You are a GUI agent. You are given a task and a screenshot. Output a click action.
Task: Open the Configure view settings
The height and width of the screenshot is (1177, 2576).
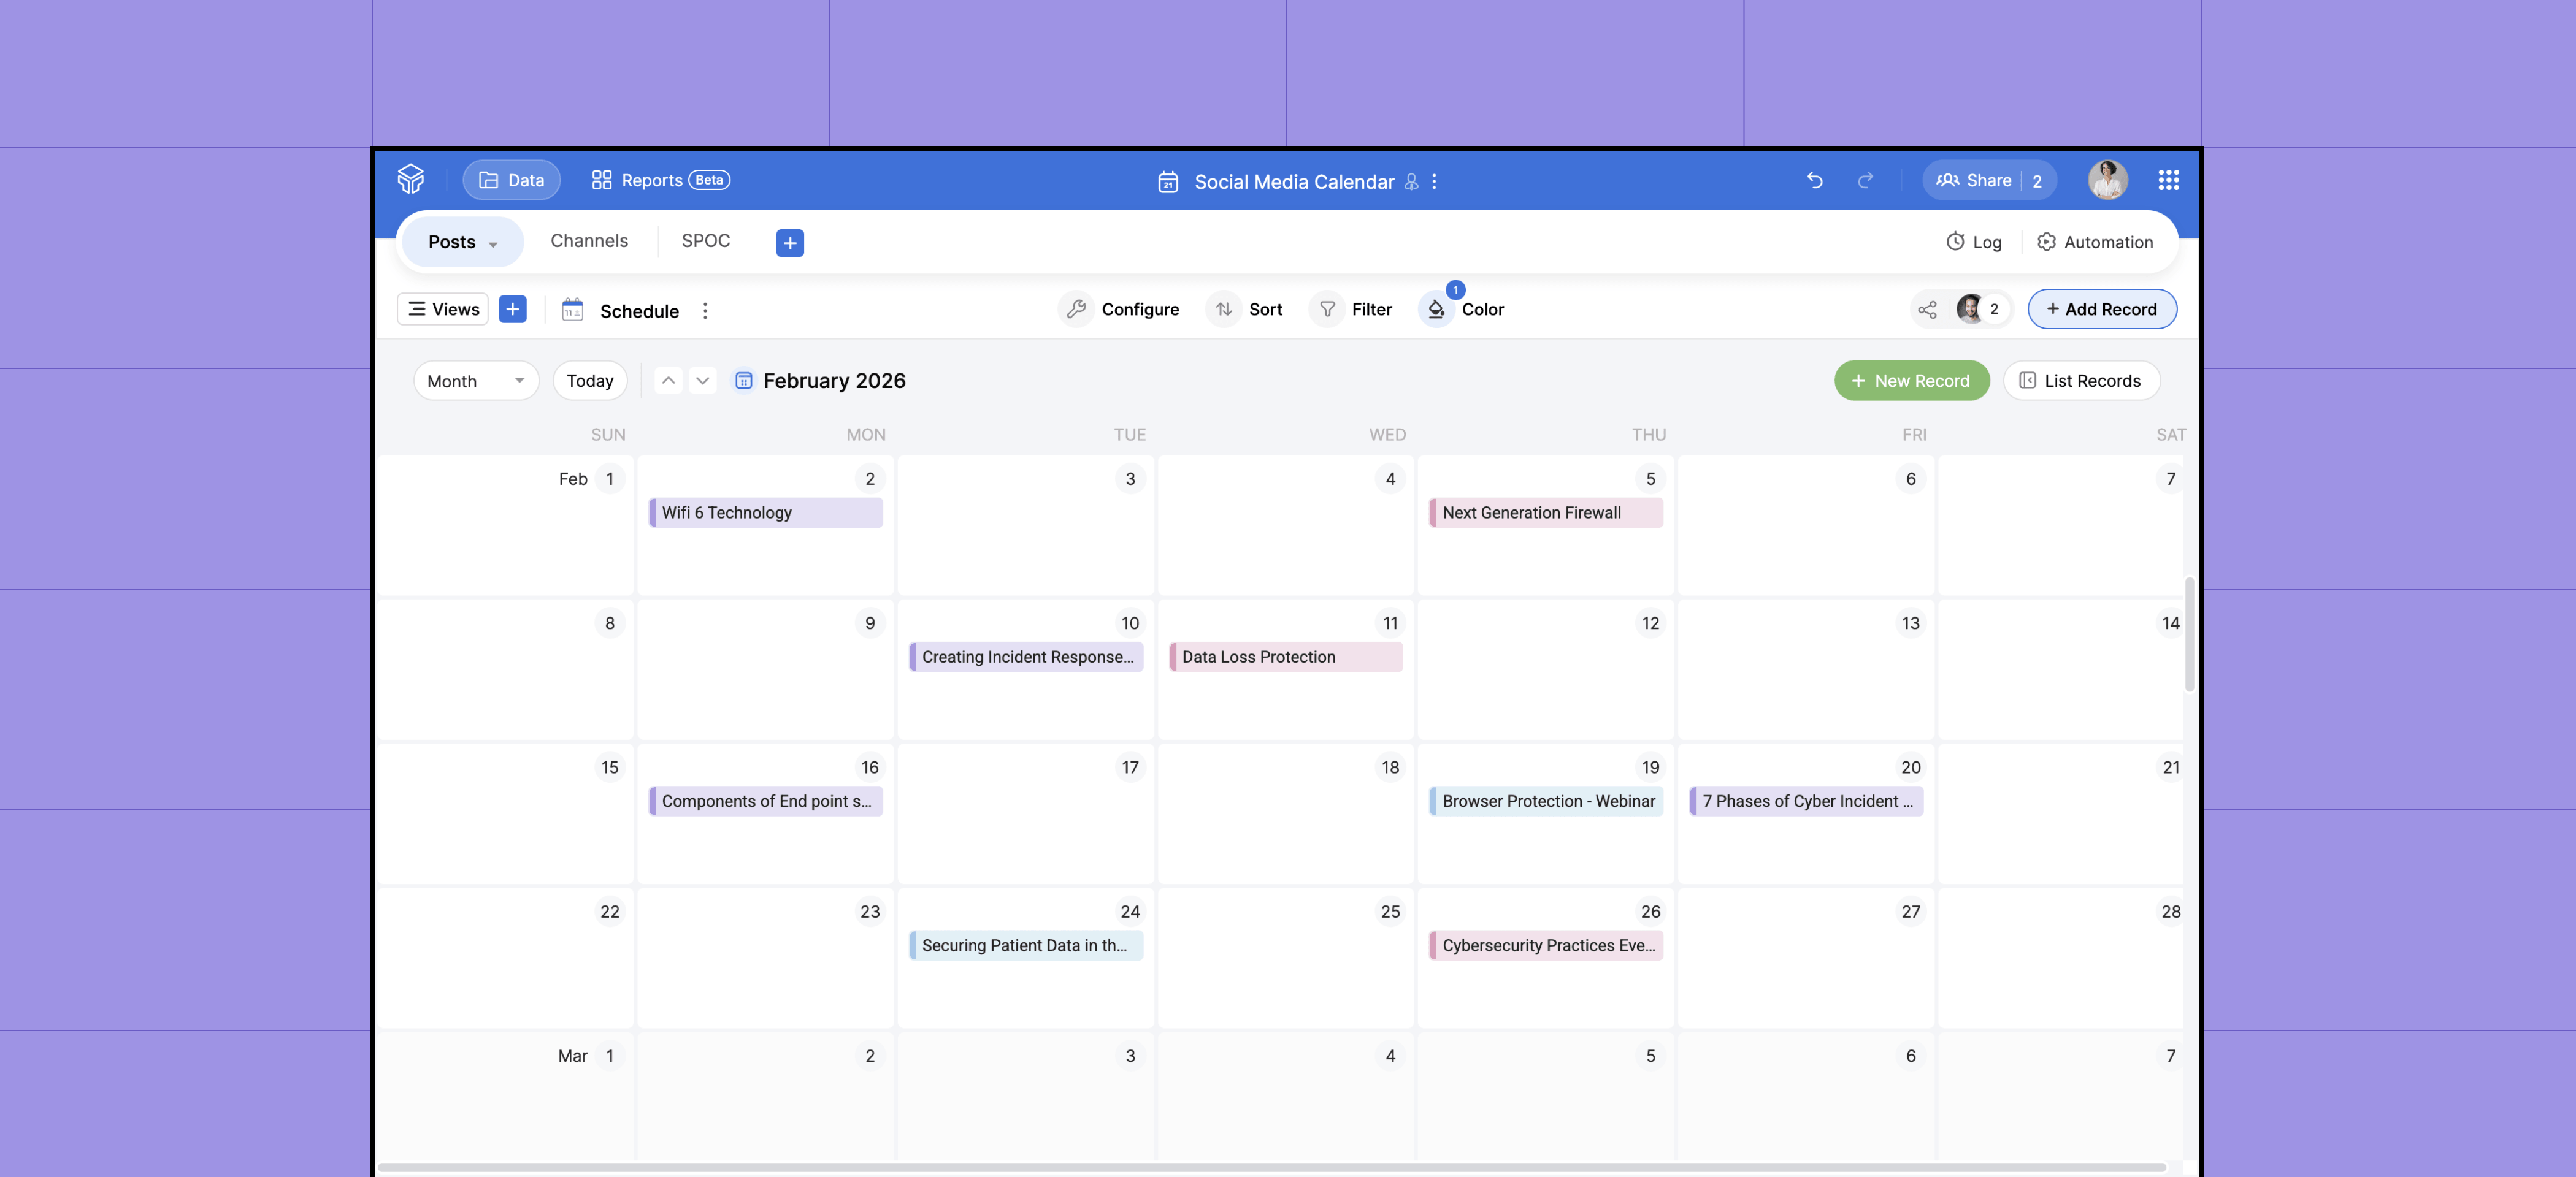(x=1120, y=309)
